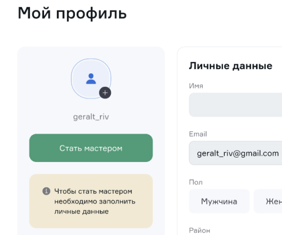282x235 pixels.
Task: Click the Мой профиль page heading
Action: [72, 13]
